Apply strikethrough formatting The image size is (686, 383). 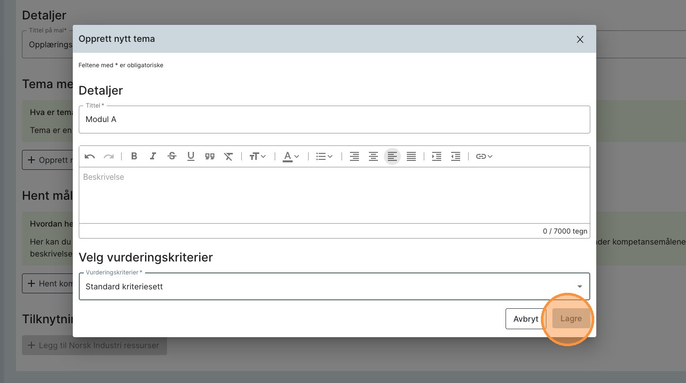172,156
